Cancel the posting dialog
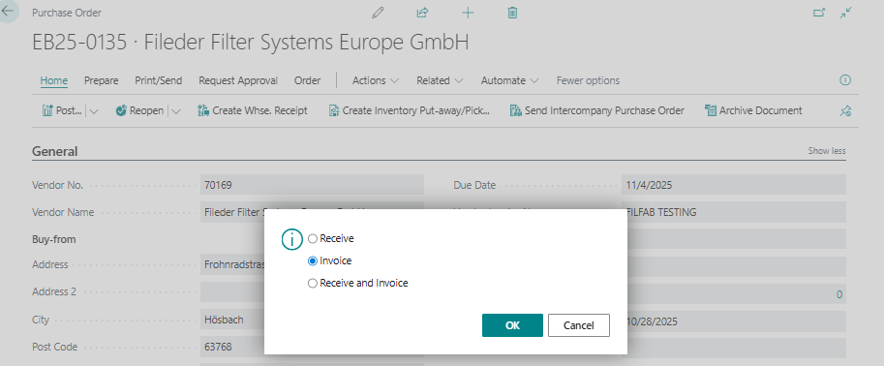The width and height of the screenshot is (884, 366). click(x=579, y=325)
